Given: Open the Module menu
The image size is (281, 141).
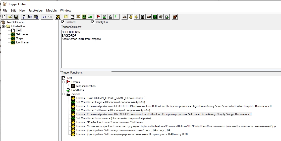Looking at the screenshot, I should (51, 11).
